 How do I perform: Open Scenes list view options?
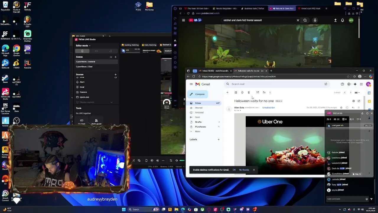tap(111, 57)
